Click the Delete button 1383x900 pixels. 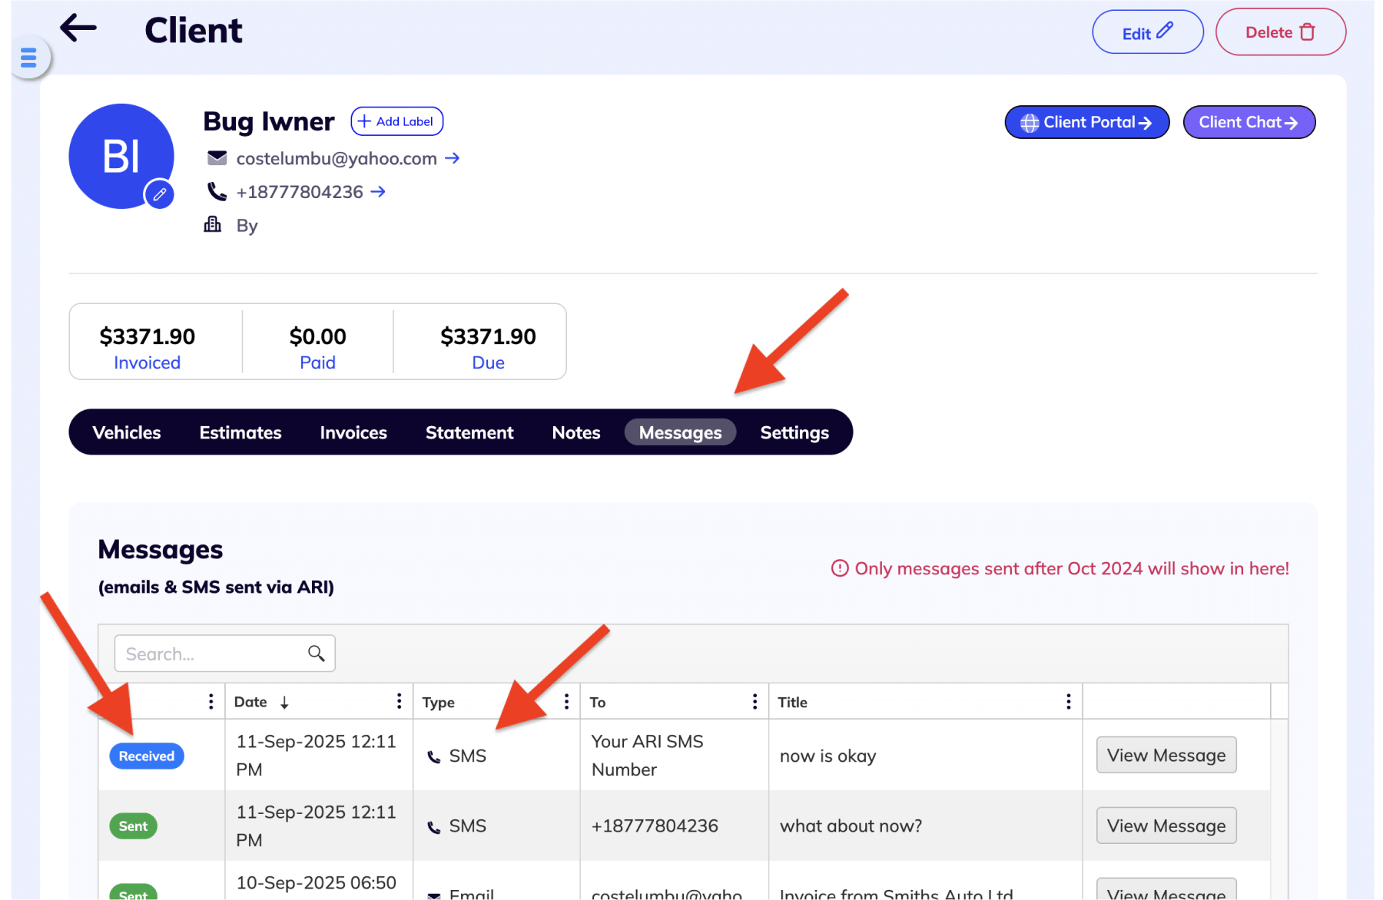click(x=1280, y=32)
